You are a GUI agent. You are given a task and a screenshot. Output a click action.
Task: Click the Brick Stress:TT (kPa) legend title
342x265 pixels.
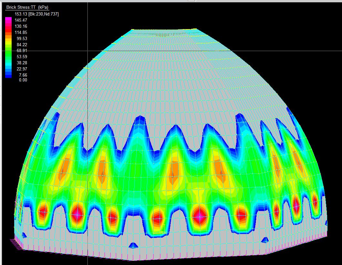click(27, 7)
